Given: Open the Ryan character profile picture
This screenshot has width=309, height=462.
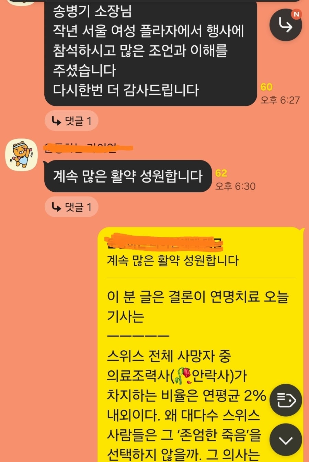Looking at the screenshot, I should 22,155.
